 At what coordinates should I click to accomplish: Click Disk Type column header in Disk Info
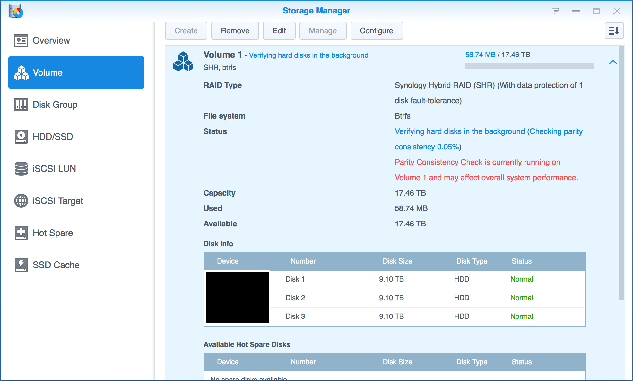click(x=472, y=261)
